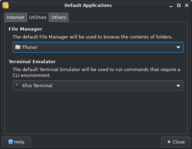The width and height of the screenshot is (192, 149).
Task: Maximize the Default Applications window
Action: tap(179, 5)
